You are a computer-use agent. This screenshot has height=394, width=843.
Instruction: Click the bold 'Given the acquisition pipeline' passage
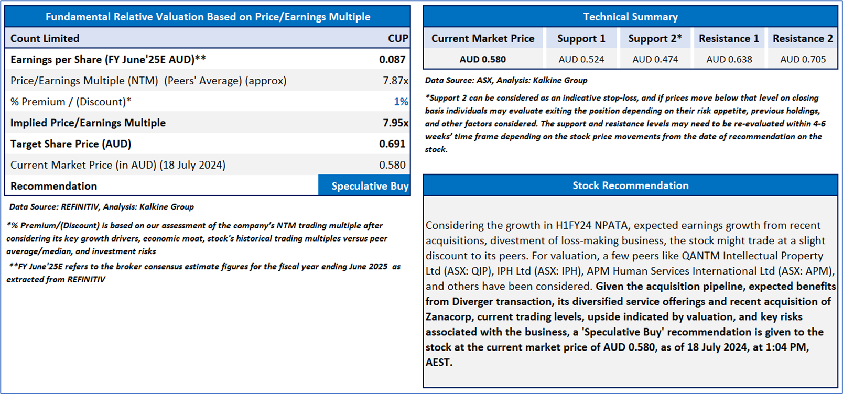tap(631, 324)
